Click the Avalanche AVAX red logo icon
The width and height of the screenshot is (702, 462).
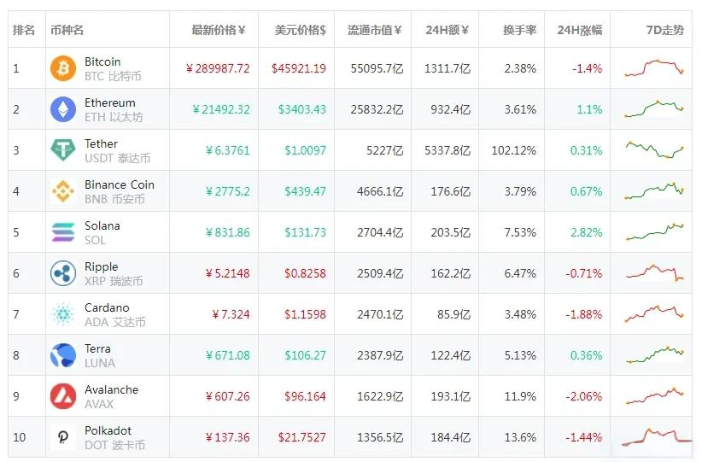point(63,396)
